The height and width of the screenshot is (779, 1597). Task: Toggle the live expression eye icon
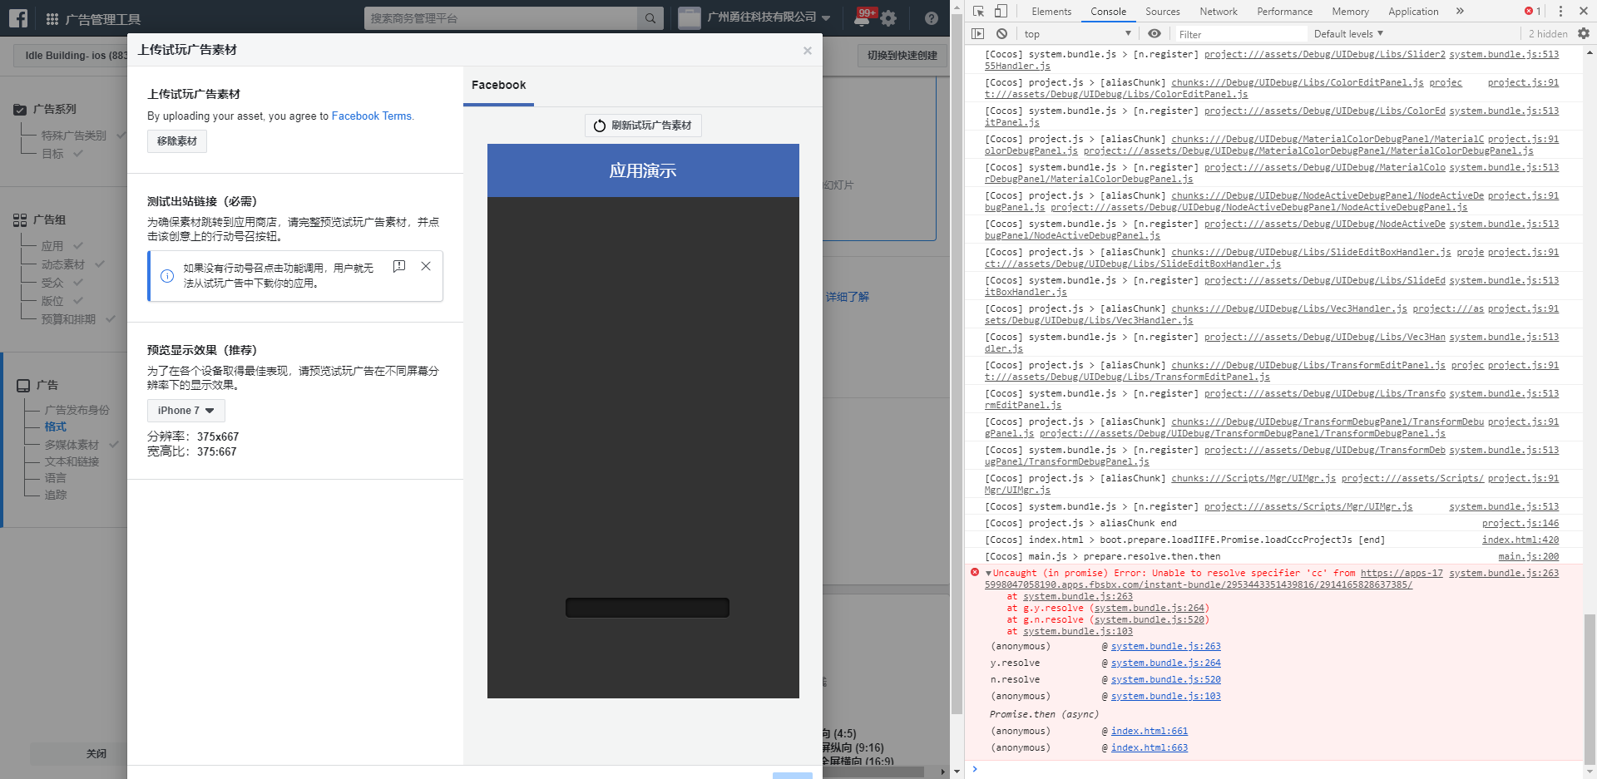click(1154, 34)
